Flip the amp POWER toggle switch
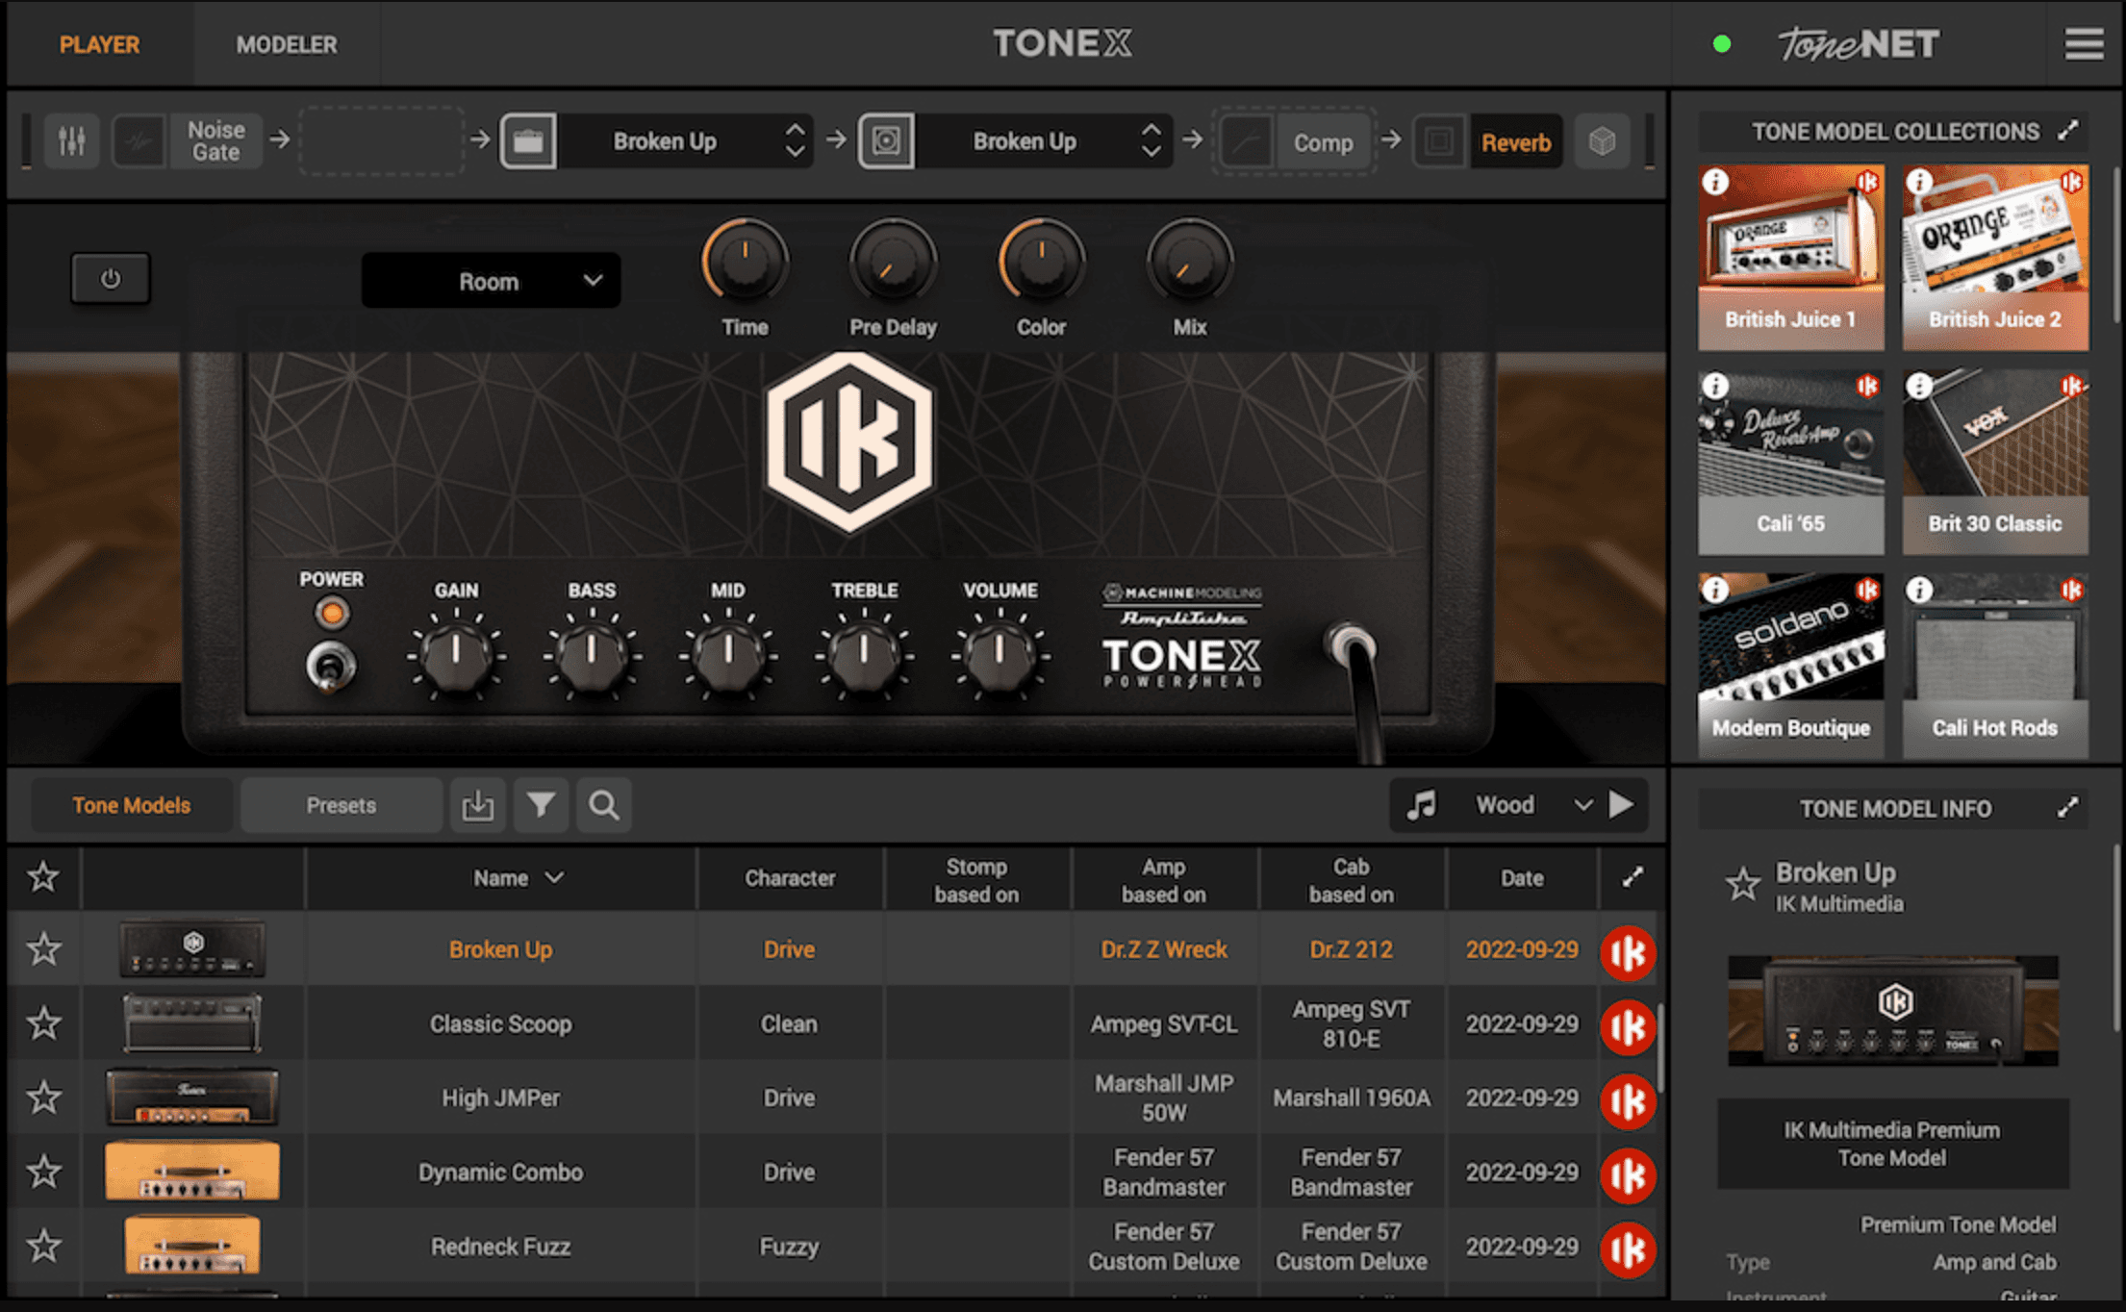This screenshot has height=1312, width=2126. click(x=330, y=666)
